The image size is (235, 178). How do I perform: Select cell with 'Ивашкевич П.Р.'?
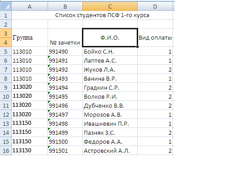110,123
